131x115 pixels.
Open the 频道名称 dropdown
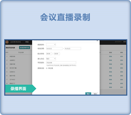click(x=51, y=45)
